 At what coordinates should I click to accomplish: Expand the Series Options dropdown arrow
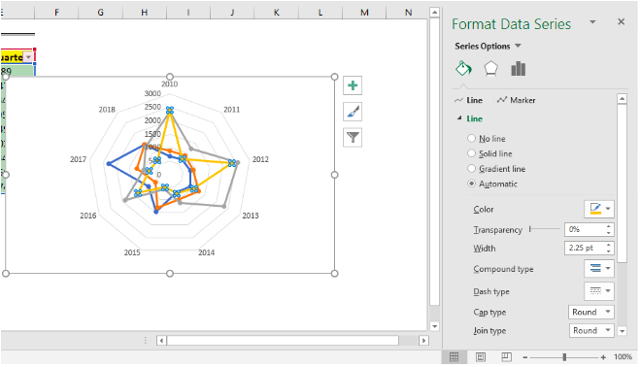pos(518,46)
